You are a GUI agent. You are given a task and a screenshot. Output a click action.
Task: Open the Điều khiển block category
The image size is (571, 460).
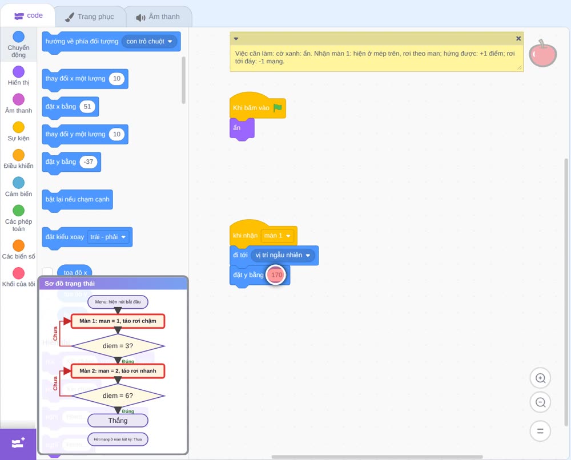tap(19, 159)
